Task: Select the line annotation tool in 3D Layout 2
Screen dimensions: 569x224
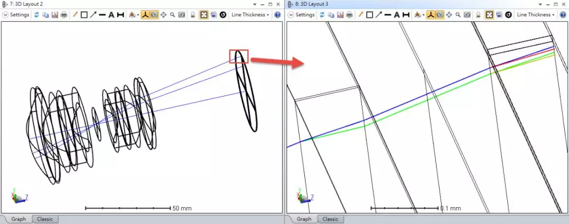Action: 102,15
